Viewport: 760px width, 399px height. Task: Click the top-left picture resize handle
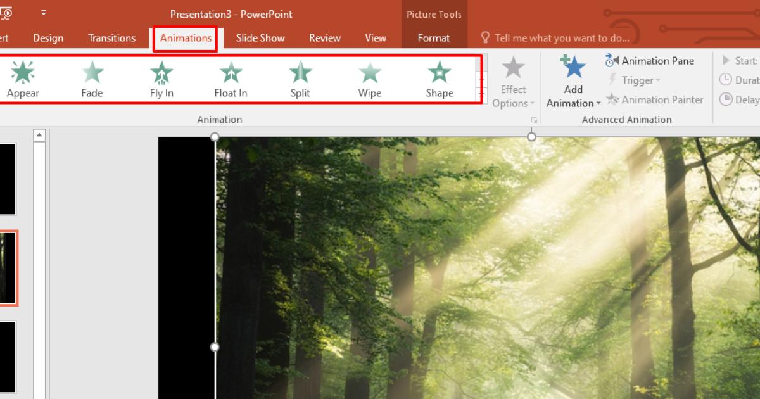(215, 137)
